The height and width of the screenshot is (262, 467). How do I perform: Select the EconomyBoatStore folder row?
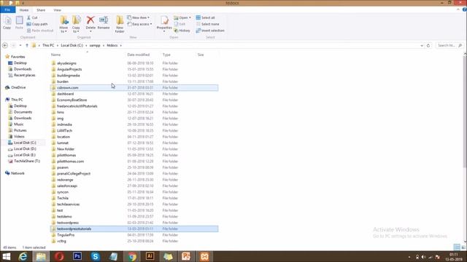(x=134, y=100)
